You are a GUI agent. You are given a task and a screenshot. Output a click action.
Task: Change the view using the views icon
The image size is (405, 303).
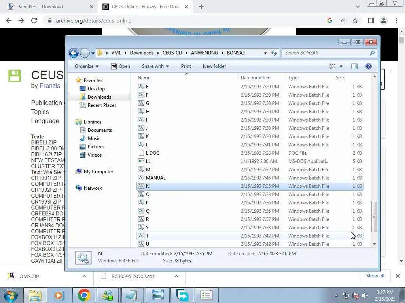tap(332, 66)
